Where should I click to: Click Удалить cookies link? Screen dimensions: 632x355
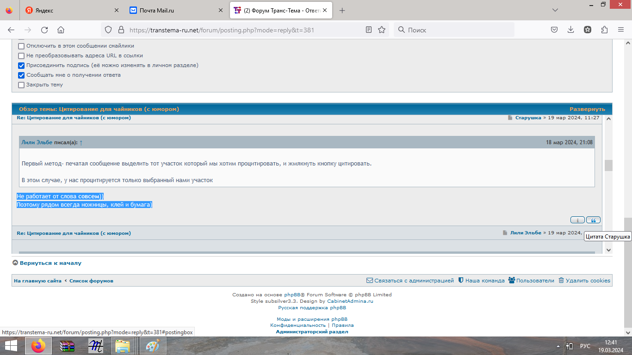(x=584, y=281)
